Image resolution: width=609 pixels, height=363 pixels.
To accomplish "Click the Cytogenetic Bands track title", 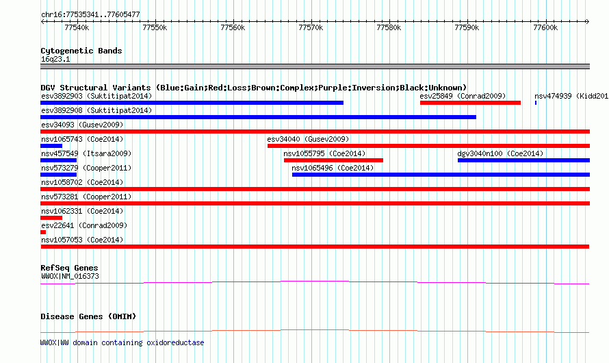I will 81,51.
